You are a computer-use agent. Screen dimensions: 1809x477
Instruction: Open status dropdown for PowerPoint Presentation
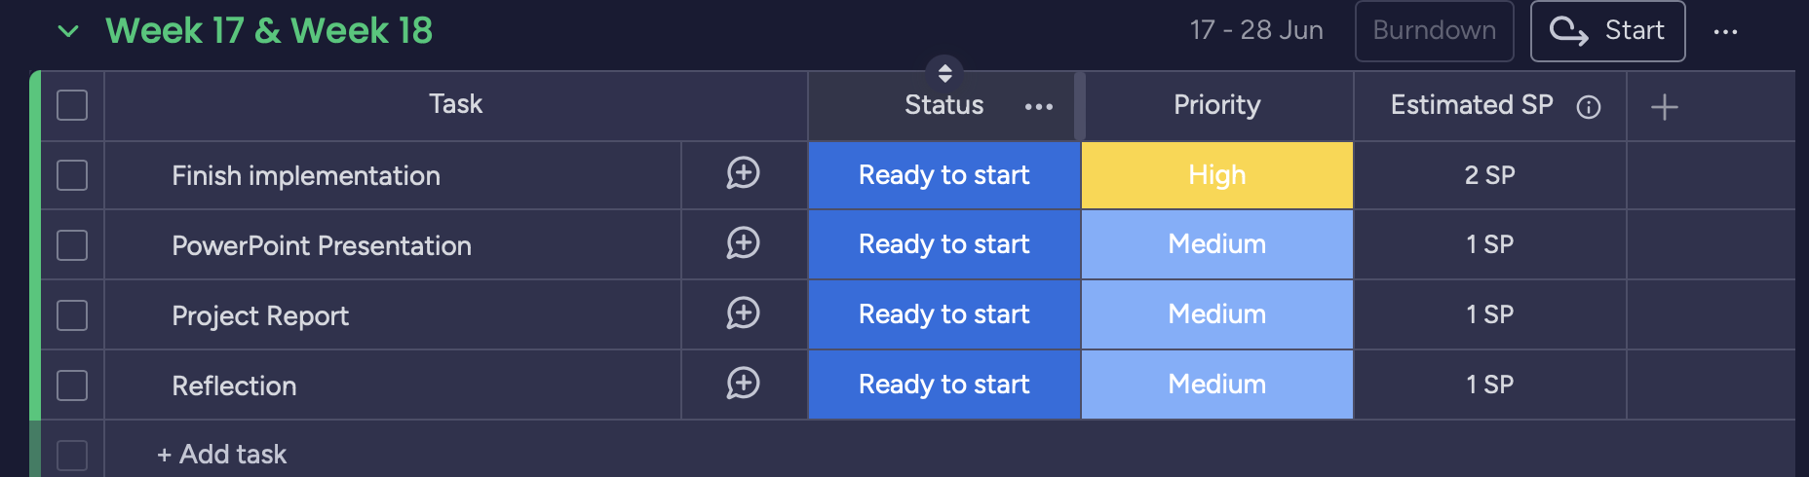943,244
